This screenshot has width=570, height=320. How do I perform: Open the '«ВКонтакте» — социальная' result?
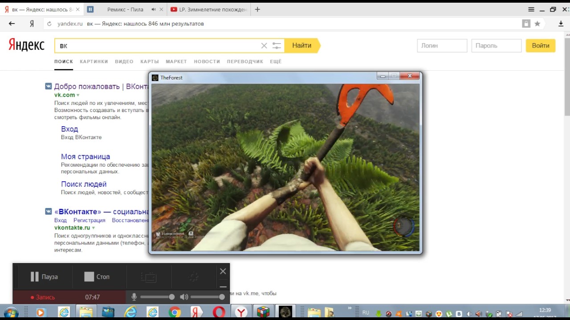pos(102,212)
